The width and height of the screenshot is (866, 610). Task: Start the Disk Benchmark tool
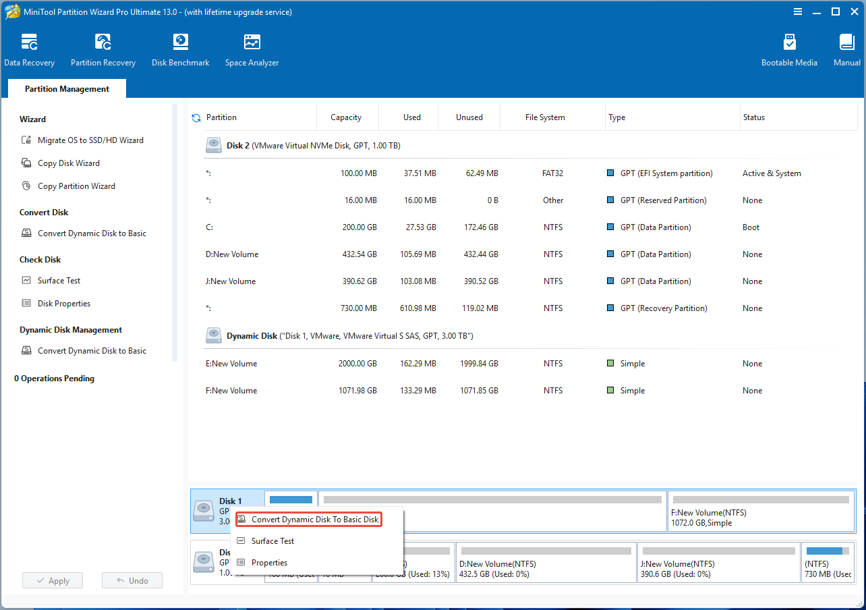(180, 47)
